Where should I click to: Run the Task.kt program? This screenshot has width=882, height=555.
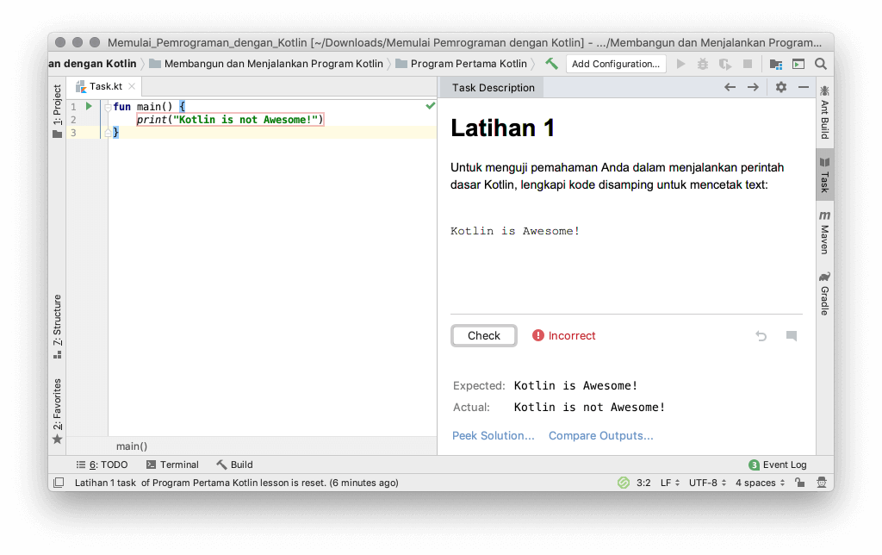coord(680,63)
